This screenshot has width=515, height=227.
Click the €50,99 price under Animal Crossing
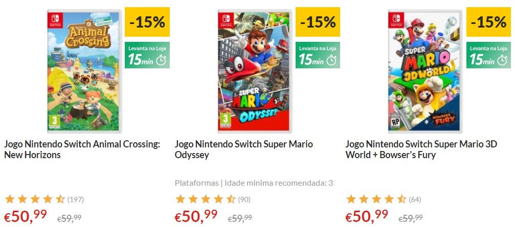(25, 216)
